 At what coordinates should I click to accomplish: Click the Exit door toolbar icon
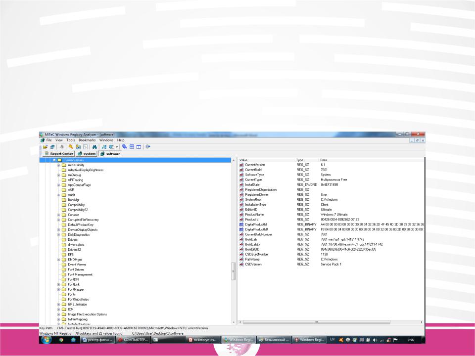point(148,147)
